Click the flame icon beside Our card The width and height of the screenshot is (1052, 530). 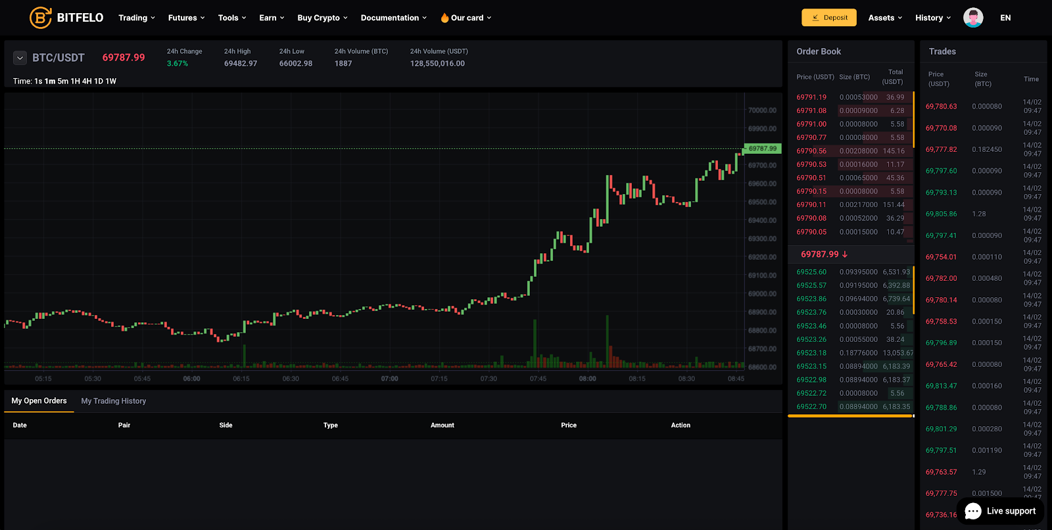point(444,18)
